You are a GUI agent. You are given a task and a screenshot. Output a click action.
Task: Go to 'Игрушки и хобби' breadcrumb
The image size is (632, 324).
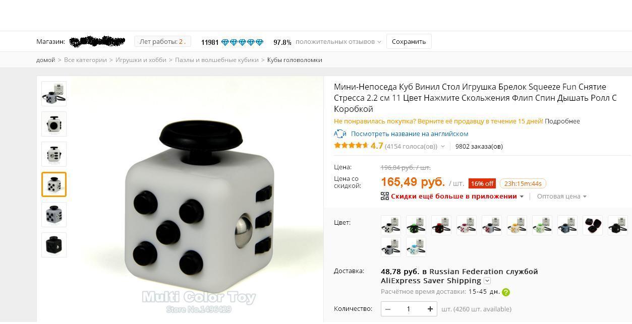click(x=141, y=60)
